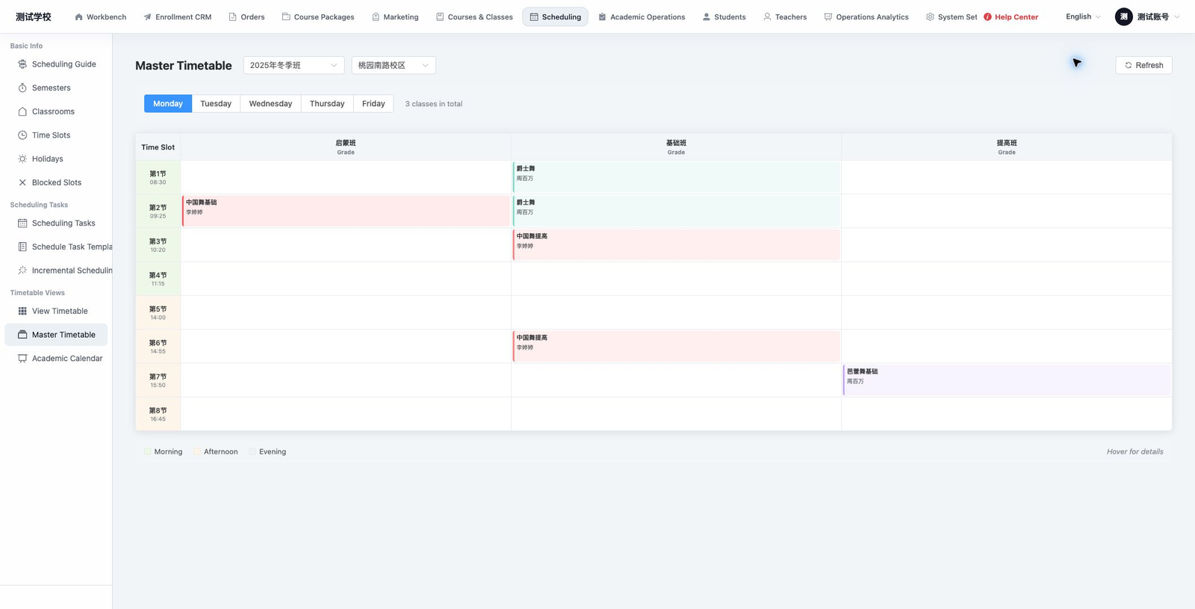Open 爵士舞 class card in 第2节 row
The height and width of the screenshot is (609, 1195).
(676, 211)
